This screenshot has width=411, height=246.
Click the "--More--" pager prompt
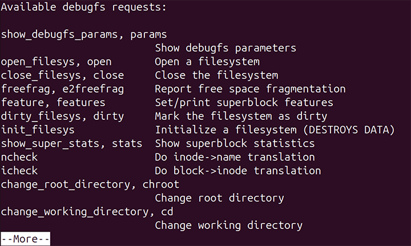click(26, 239)
